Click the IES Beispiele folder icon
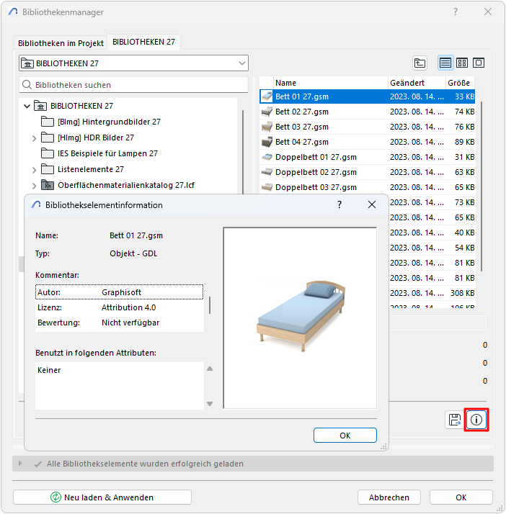The image size is (506, 514). click(48, 153)
